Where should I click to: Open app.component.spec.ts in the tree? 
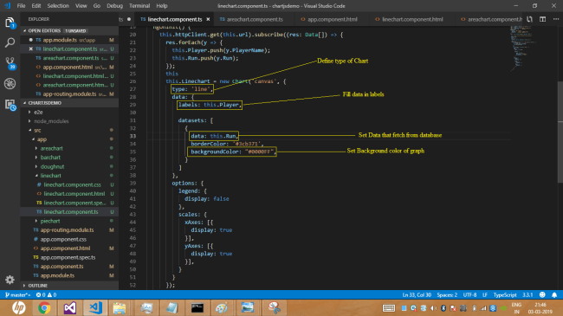[x=69, y=257]
